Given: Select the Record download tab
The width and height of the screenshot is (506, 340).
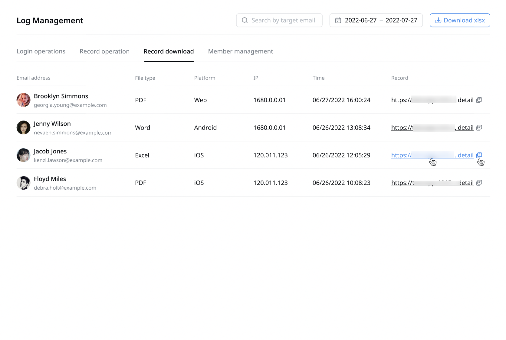Looking at the screenshot, I should pos(169,51).
